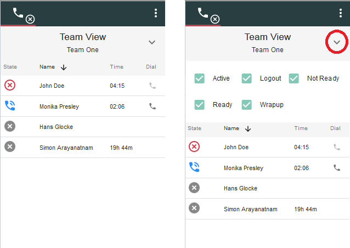
Task: Uncheck the Not Ready state filter
Action: click(x=293, y=78)
